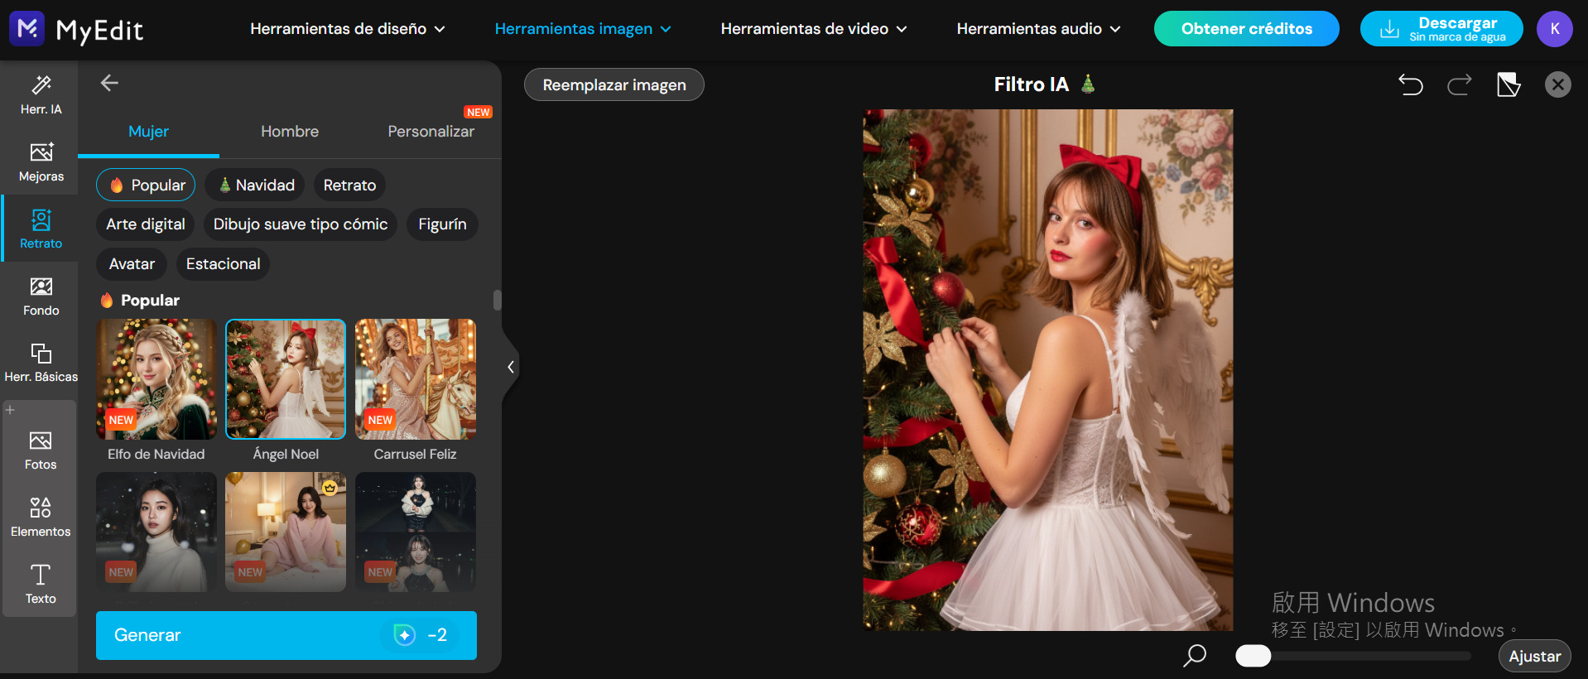
Task: Select the Estacional category chip
Action: 223,264
